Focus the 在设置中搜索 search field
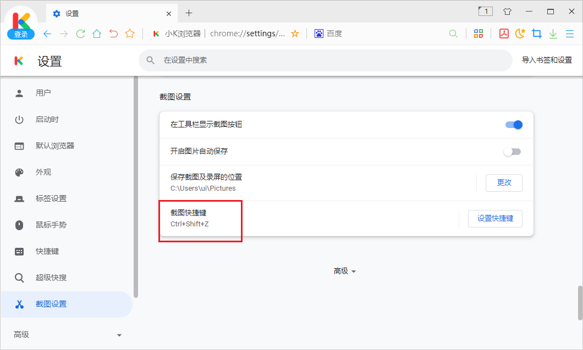This screenshot has width=583, height=350. coord(326,60)
